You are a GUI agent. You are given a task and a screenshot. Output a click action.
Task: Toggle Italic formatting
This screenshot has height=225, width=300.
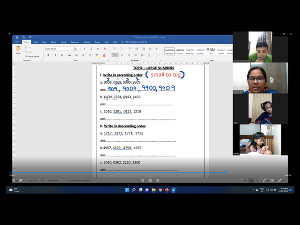click(x=55, y=55)
